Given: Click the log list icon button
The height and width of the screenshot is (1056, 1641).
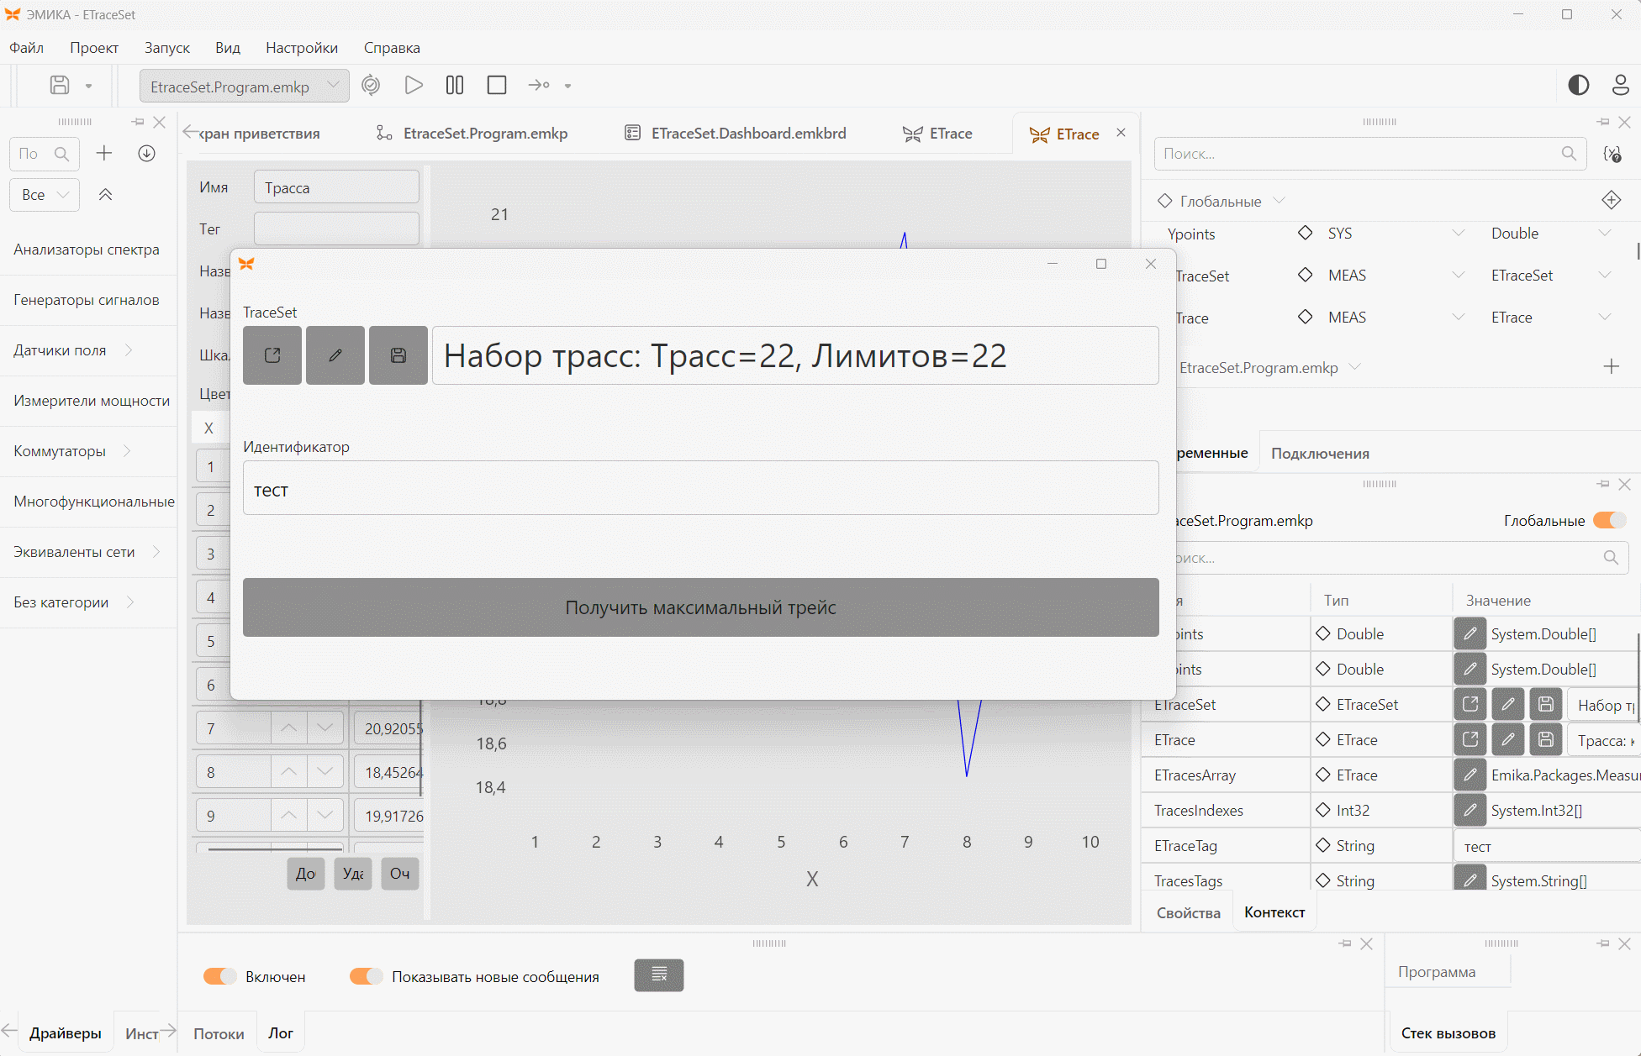Looking at the screenshot, I should click(x=659, y=975).
